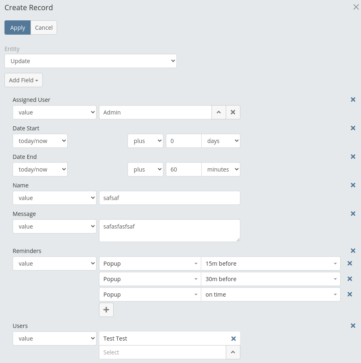Delete the on time reminder
361x363 pixels.
pos(349,295)
